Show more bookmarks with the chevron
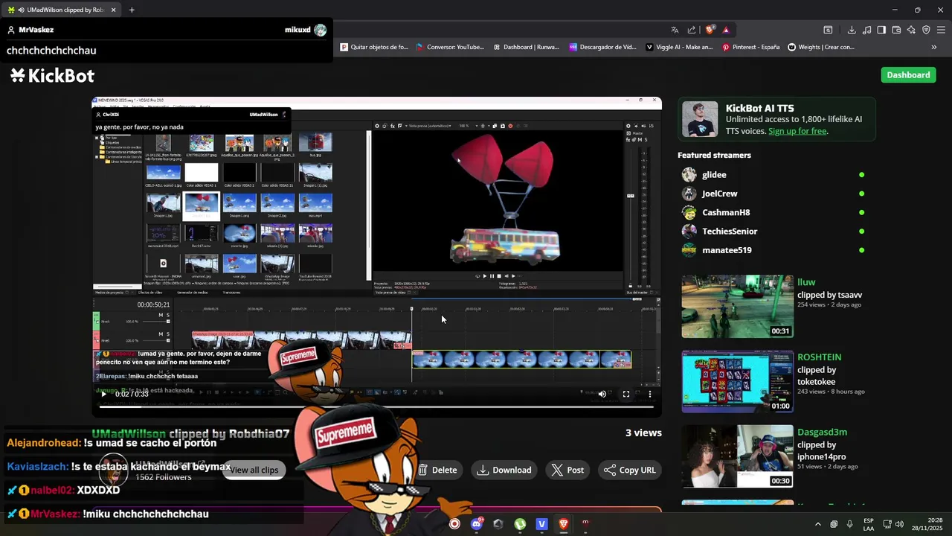 [934, 47]
